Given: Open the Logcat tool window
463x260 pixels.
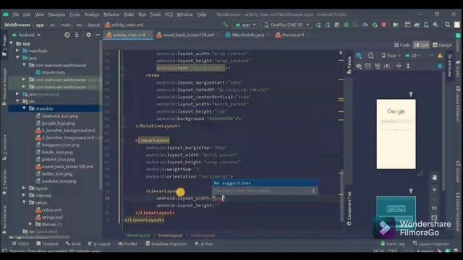Looking at the screenshot, I should point(99,244).
